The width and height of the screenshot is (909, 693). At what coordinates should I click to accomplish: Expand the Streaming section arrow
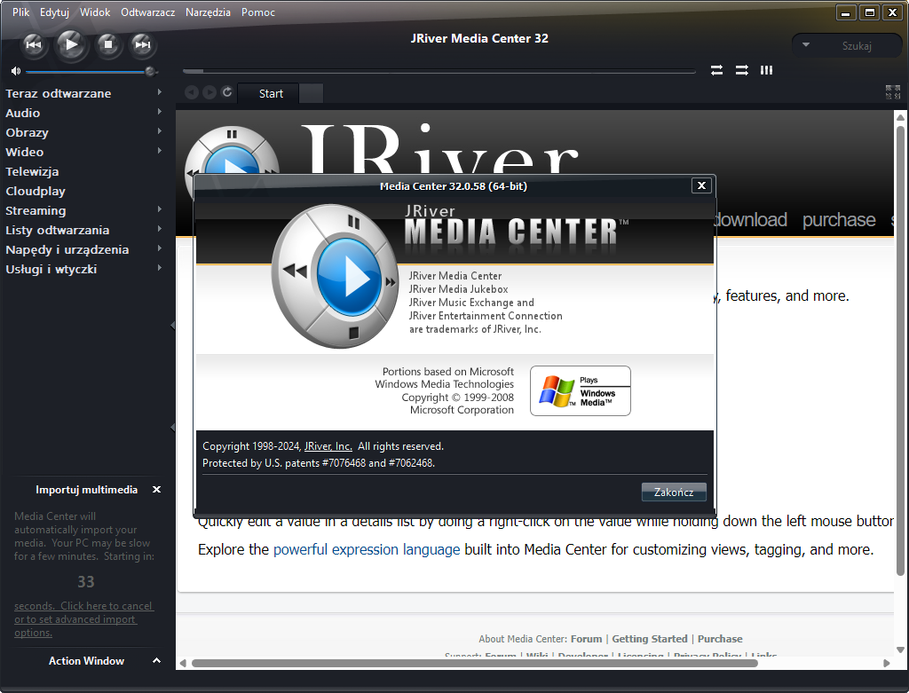pyautogui.click(x=160, y=209)
